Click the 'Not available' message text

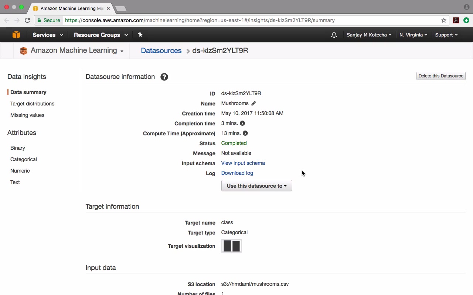[x=236, y=153]
